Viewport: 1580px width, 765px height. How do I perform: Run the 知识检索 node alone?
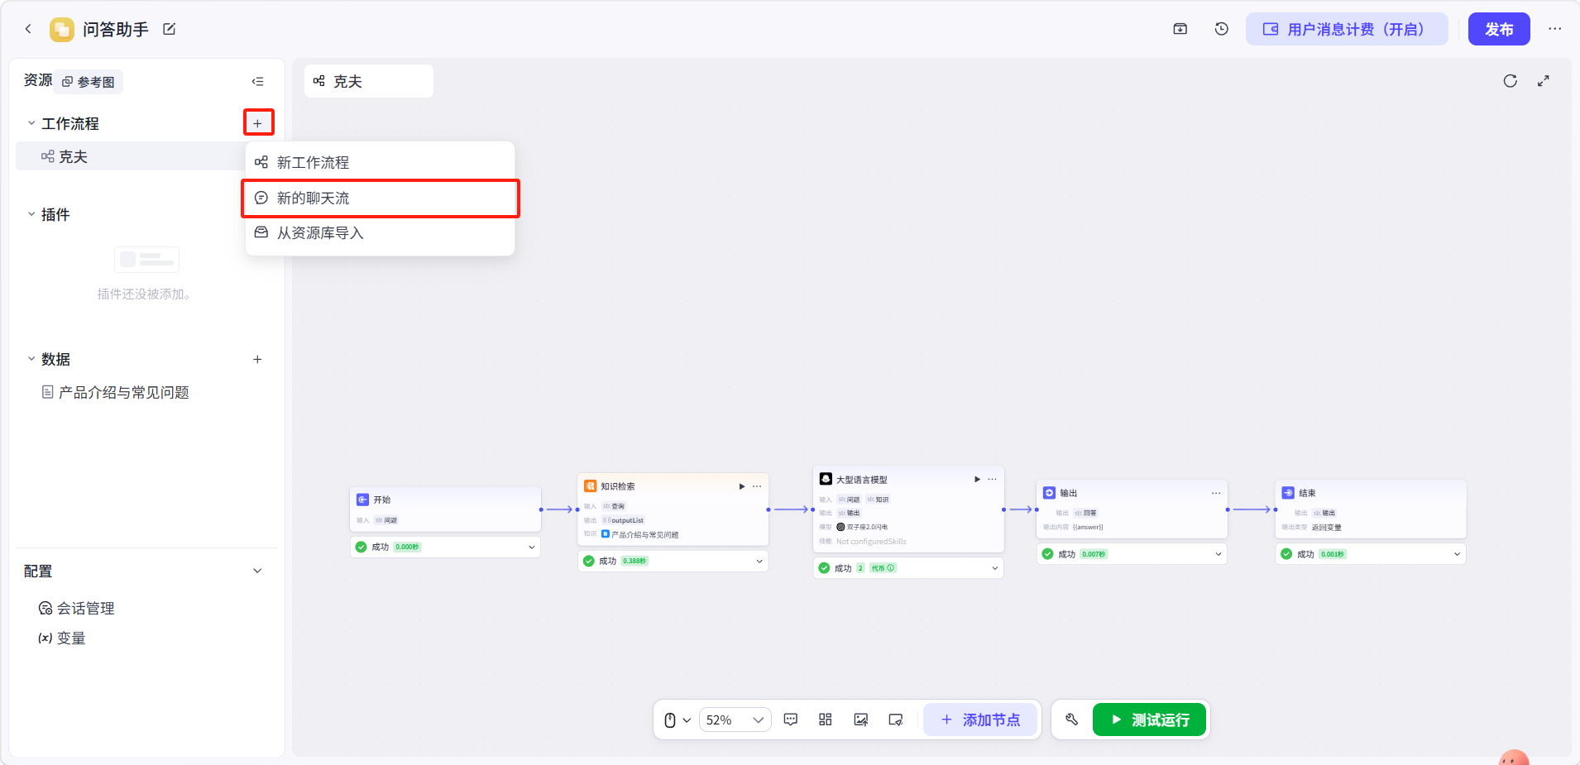tap(742, 486)
